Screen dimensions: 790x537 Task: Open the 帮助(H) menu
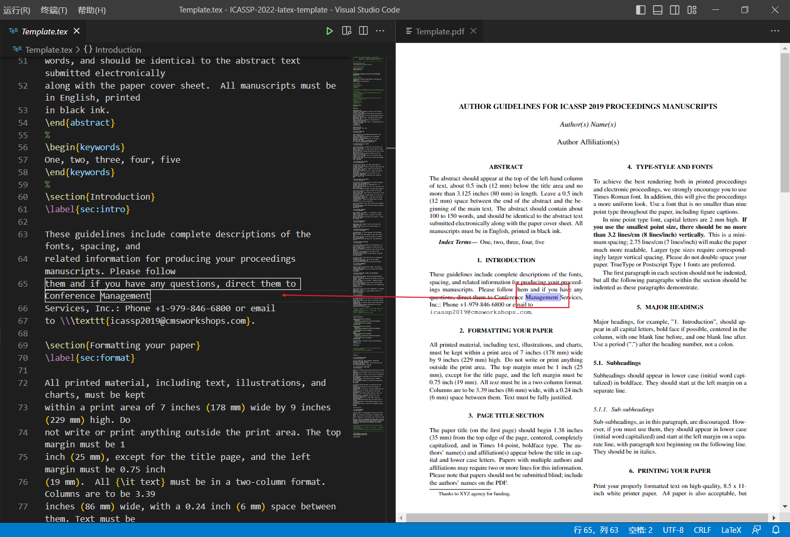point(92,10)
